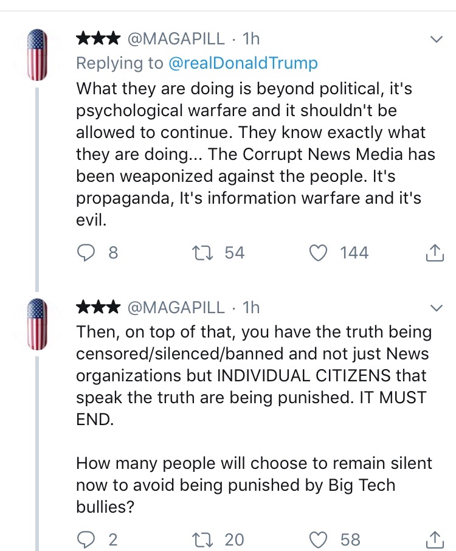Screen dimensions: 456x551
Task: Open the second tweet's 1h timestamp
Action: click(251, 308)
